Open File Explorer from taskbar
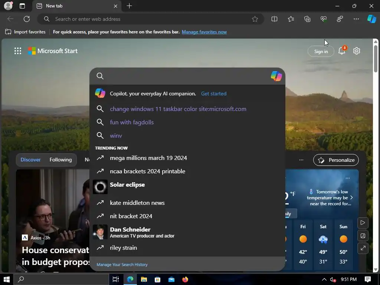 click(x=144, y=279)
